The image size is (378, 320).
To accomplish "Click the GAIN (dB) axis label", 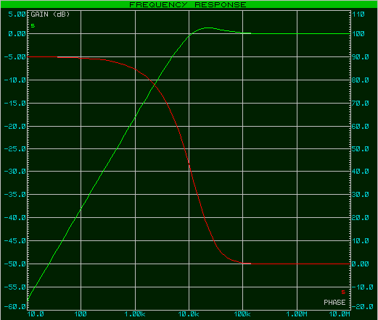I will [x=50, y=14].
